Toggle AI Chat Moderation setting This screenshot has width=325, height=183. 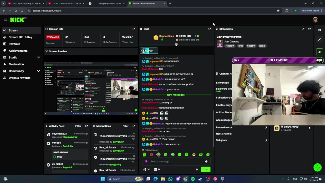(224, 112)
